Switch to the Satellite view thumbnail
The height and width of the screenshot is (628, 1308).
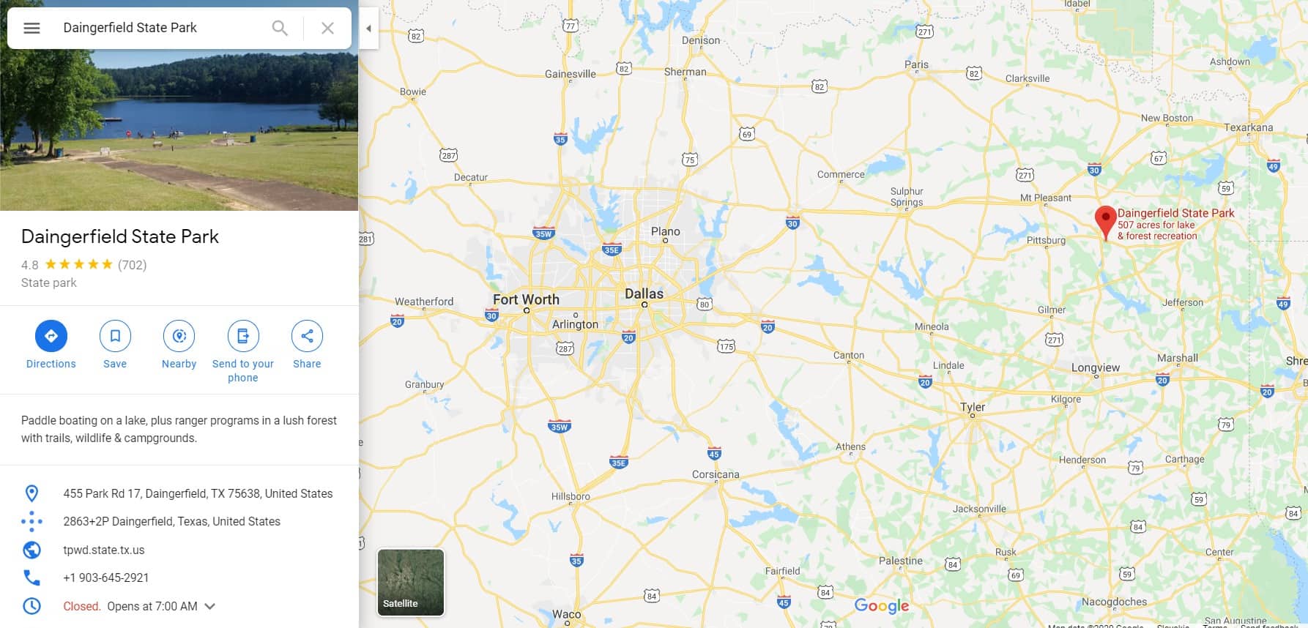[411, 582]
